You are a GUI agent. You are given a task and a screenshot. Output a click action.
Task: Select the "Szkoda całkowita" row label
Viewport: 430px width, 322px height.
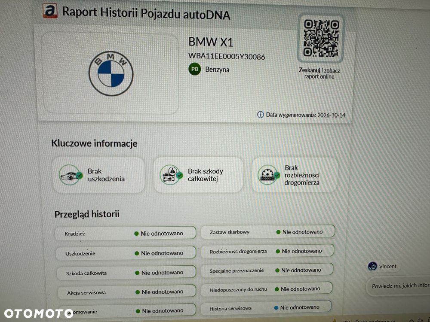(x=86, y=273)
